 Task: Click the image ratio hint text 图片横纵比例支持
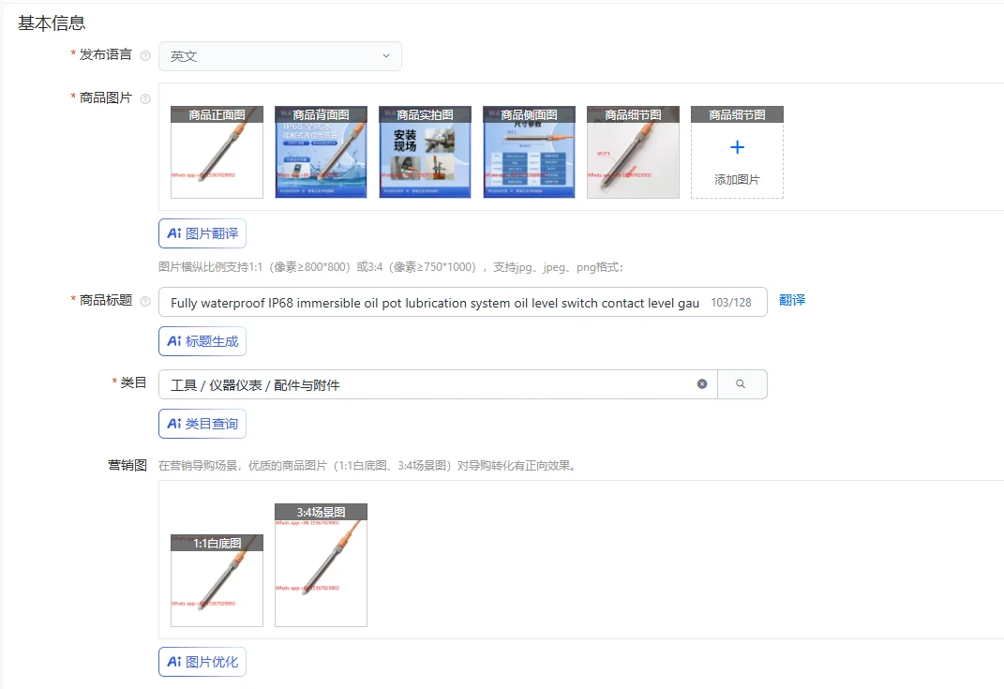pyautogui.click(x=391, y=267)
